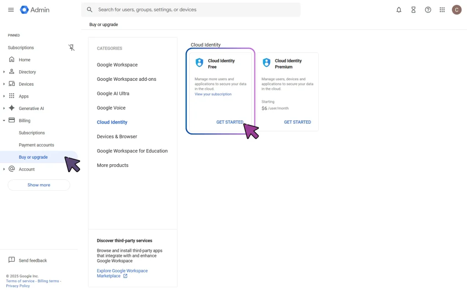Open Payment accounts under Billing
Viewport: 467px width, 292px height.
point(36,145)
